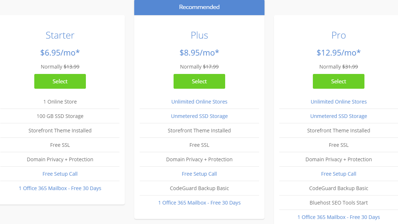398x224 pixels.
Task: Click Starter's Office 365 Mailbox link
Action: pos(60,188)
